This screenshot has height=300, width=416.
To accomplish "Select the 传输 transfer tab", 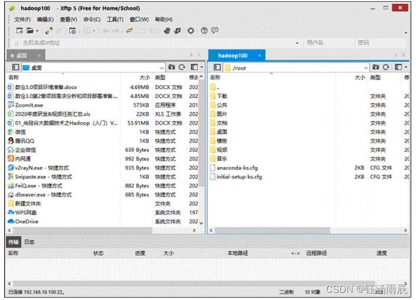I will [x=13, y=242].
